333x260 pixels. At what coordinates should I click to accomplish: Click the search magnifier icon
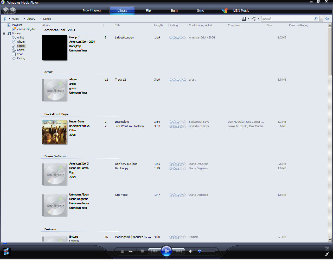[x=316, y=19]
